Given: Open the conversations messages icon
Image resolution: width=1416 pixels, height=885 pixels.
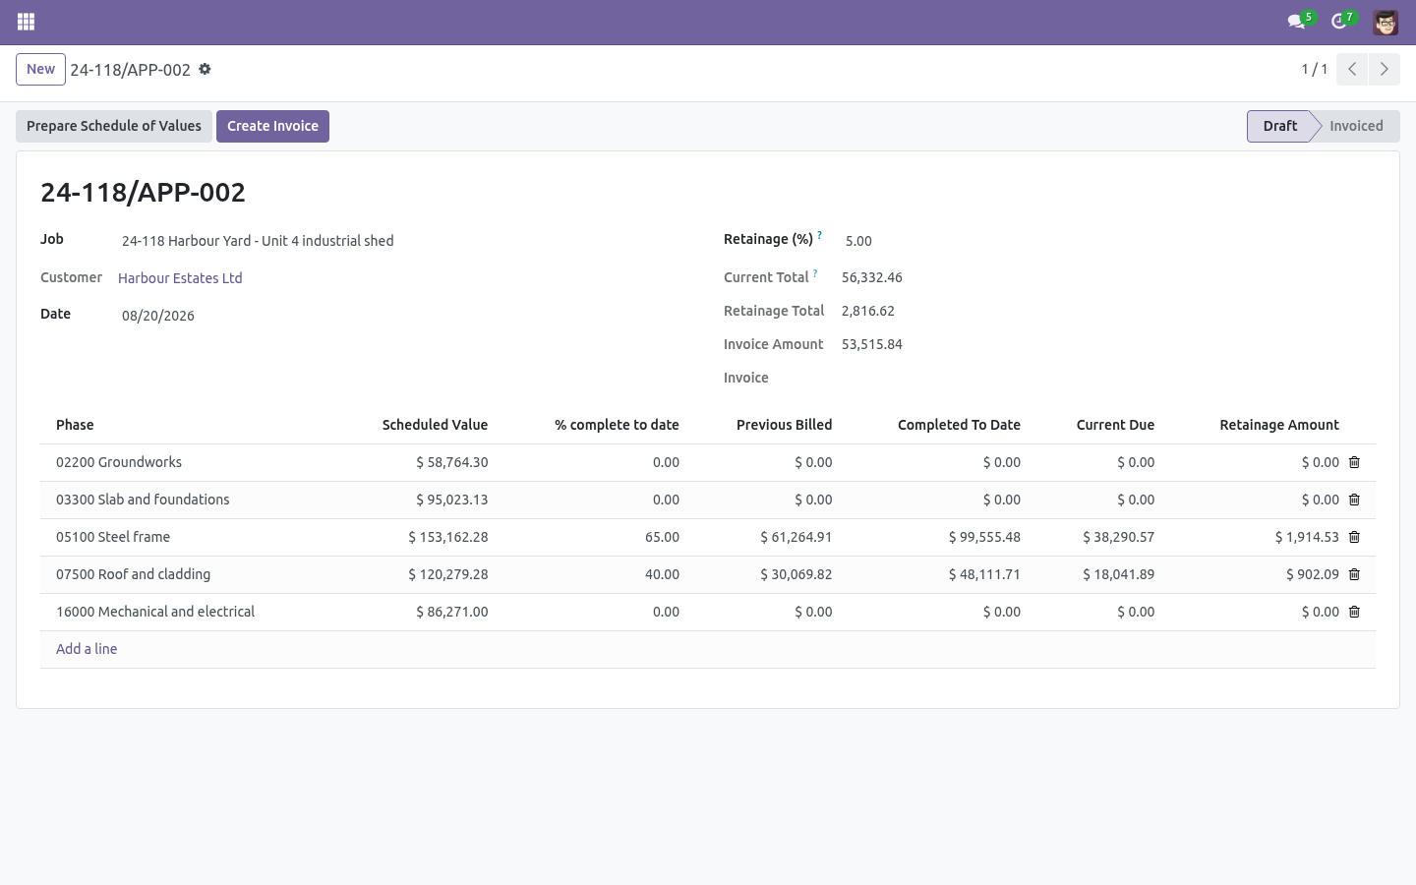Looking at the screenshot, I should pos(1297,22).
